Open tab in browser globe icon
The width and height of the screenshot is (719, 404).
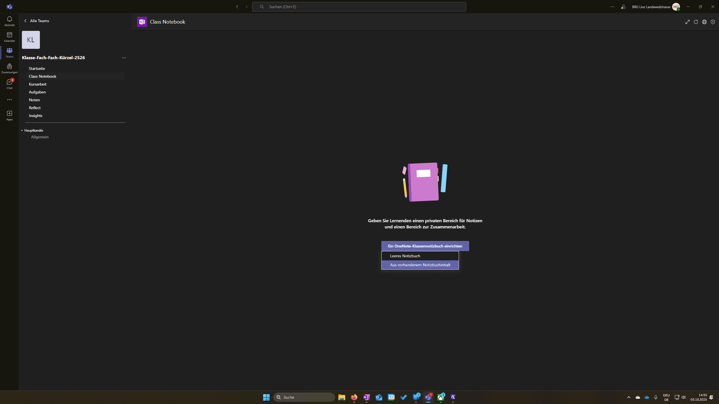pos(704,22)
